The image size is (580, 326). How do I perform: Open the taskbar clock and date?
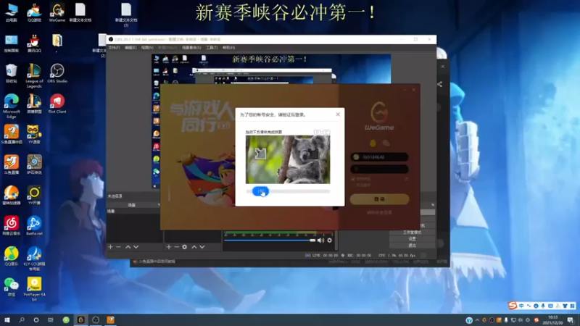pos(552,319)
